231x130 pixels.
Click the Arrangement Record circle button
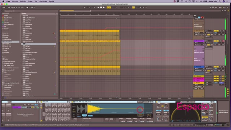tap(104, 7)
